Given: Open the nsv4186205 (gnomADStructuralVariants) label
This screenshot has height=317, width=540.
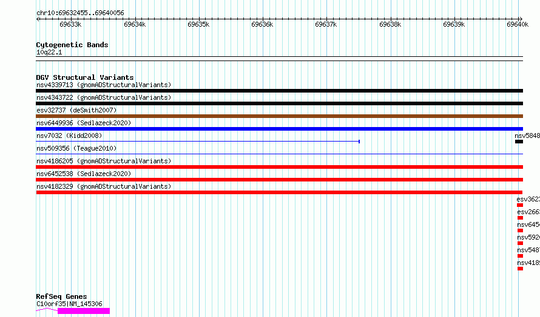Looking at the screenshot, I should [x=104, y=161].
